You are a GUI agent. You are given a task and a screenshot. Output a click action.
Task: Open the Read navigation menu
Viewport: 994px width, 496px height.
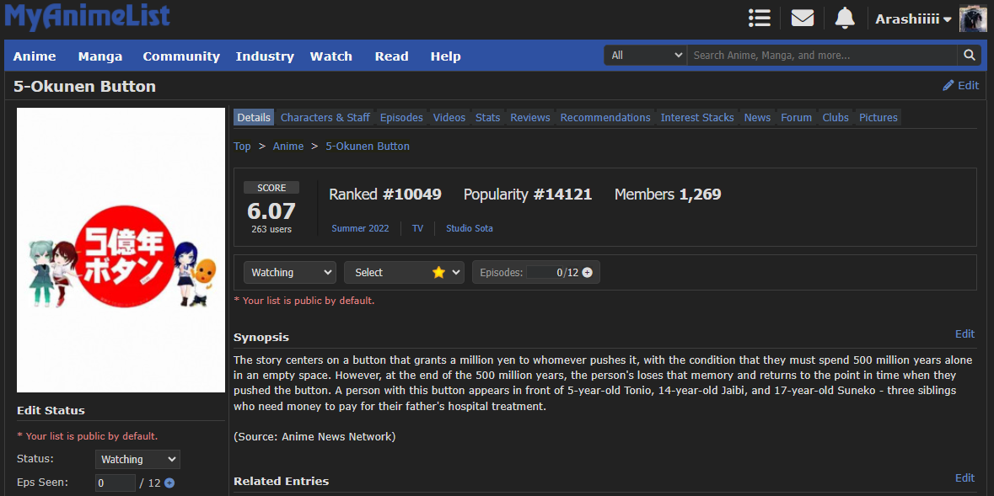click(x=392, y=56)
